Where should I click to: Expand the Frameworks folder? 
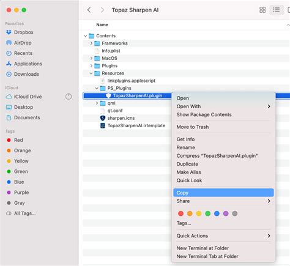pyautogui.click(x=91, y=43)
